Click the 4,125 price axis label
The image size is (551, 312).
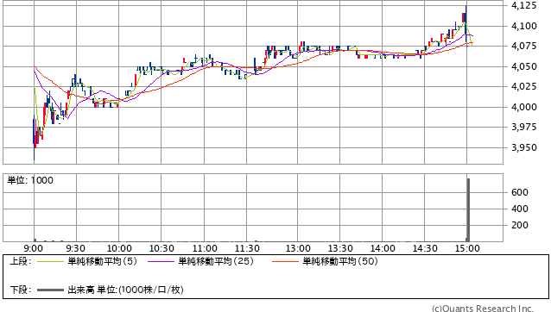point(524,5)
